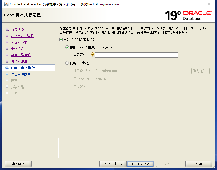Maximize the installer window
The image size is (217, 170).
(197, 4)
